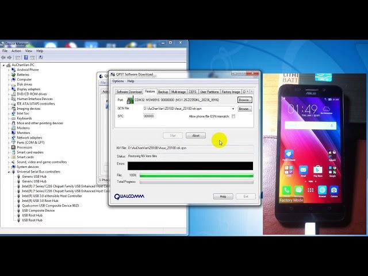
Task: Click the Qualcomm USB Composite Device 9025 entry
Action: (x=51, y=205)
